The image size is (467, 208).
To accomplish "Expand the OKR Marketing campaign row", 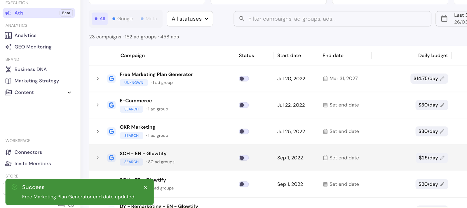I will (x=98, y=131).
